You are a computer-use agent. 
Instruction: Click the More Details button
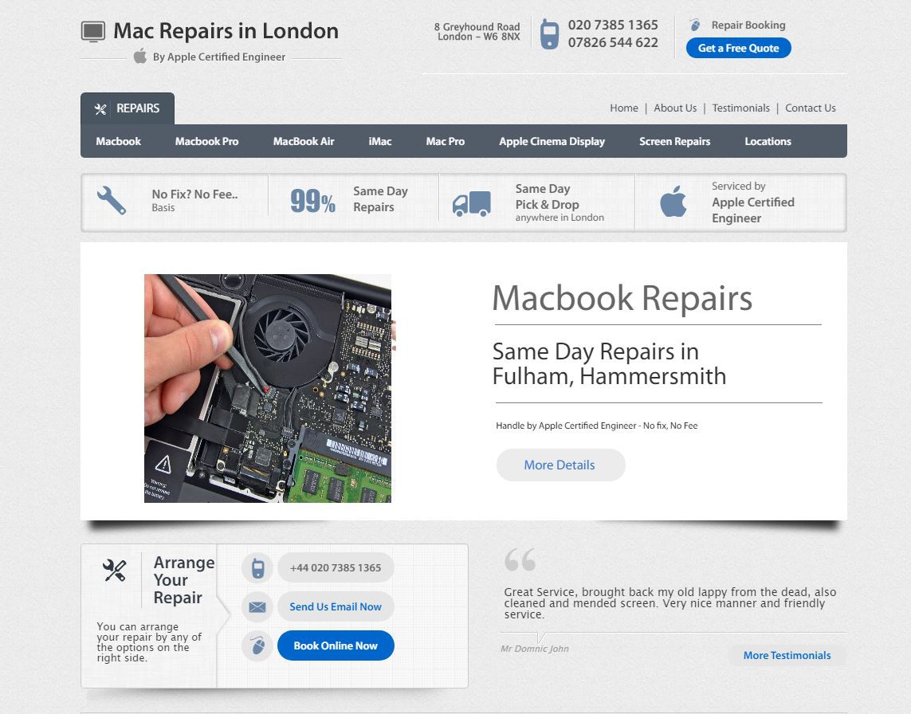(x=560, y=465)
